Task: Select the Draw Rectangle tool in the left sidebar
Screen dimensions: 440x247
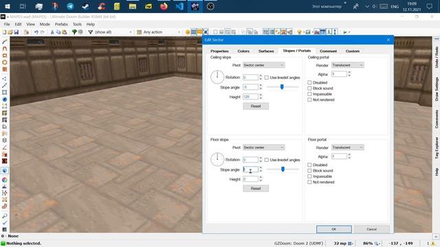Action: 5,56
